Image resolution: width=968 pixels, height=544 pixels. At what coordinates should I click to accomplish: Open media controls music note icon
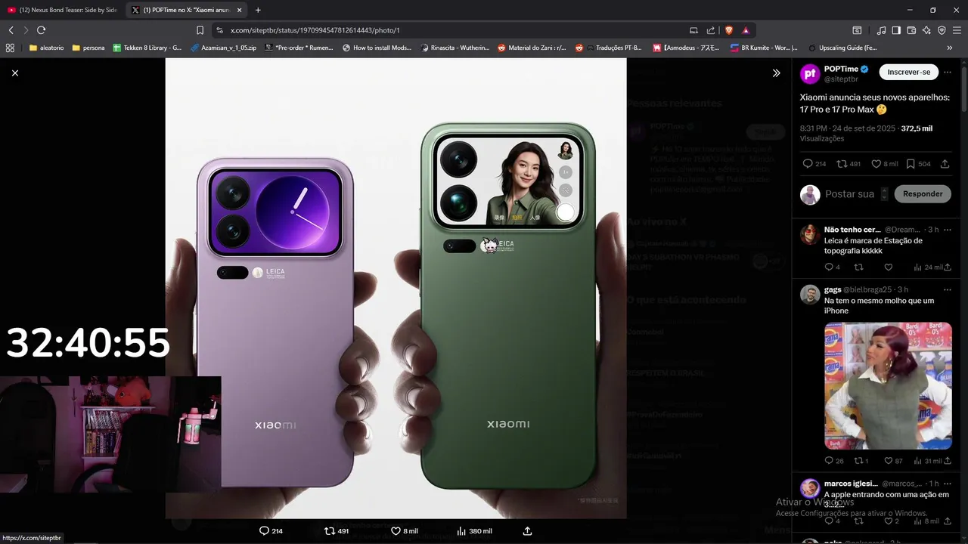881,30
